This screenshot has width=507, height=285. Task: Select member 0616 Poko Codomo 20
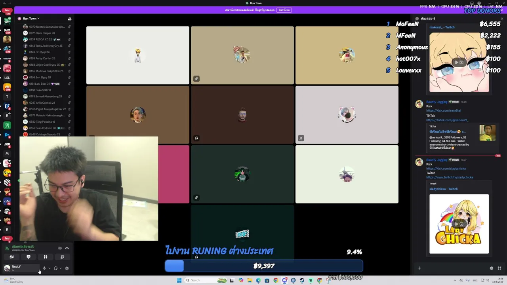(x=47, y=128)
